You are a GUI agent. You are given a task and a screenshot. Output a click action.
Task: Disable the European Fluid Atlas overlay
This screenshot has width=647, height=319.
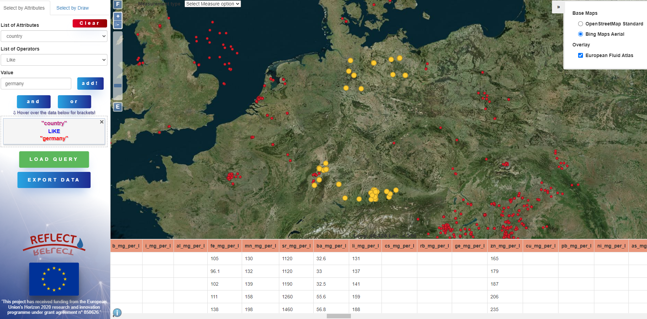click(x=581, y=55)
